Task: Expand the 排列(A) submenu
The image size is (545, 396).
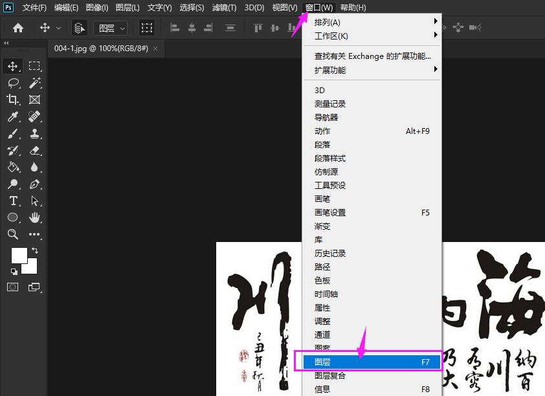Action: 372,22
